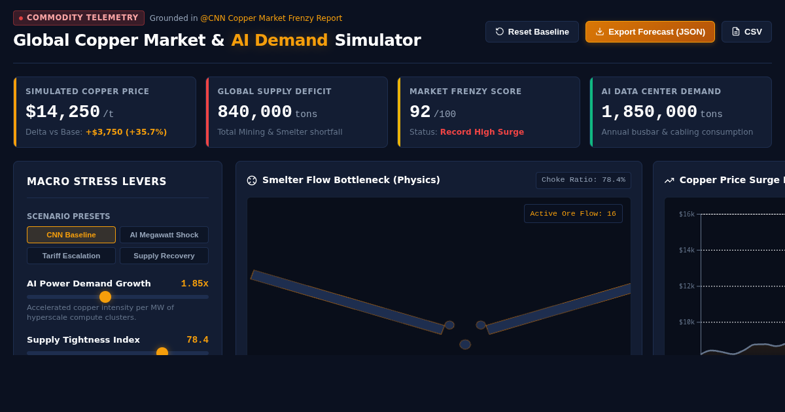Screen dimensions: 785x412
Task: Click the $12k axis label on price chart
Action: (x=687, y=286)
